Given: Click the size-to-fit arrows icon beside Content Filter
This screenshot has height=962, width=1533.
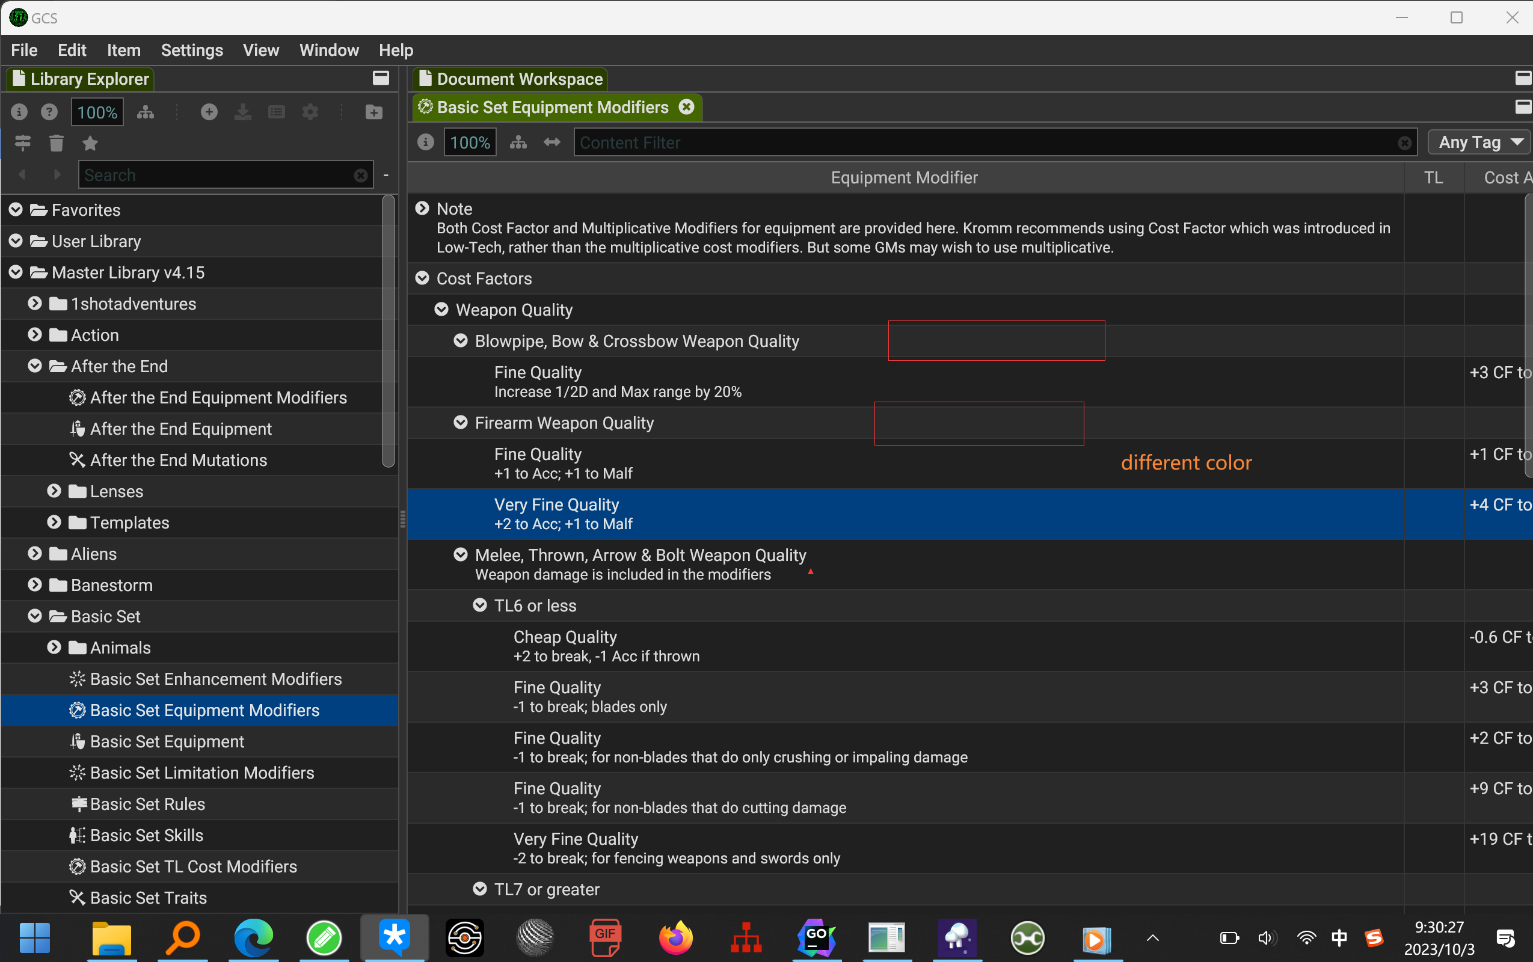Looking at the screenshot, I should 551,142.
